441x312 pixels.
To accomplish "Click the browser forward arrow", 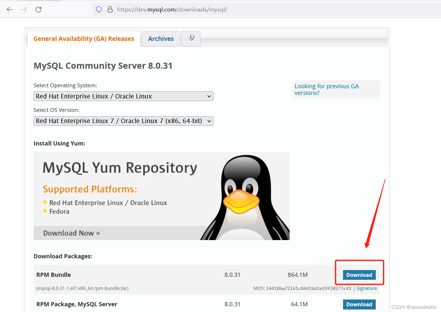I will click(x=24, y=10).
